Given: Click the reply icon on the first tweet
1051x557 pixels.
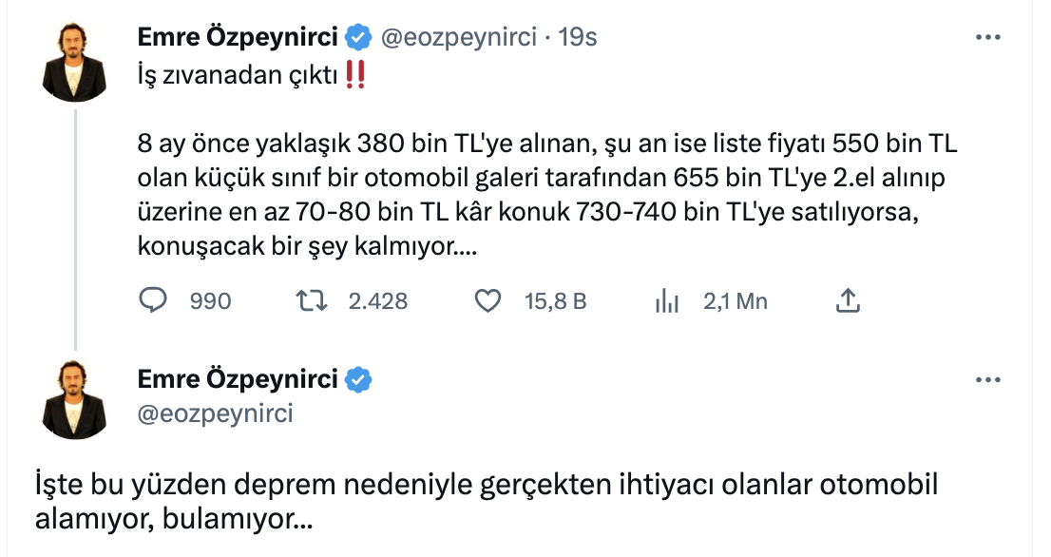Looking at the screenshot, I should point(154,300).
